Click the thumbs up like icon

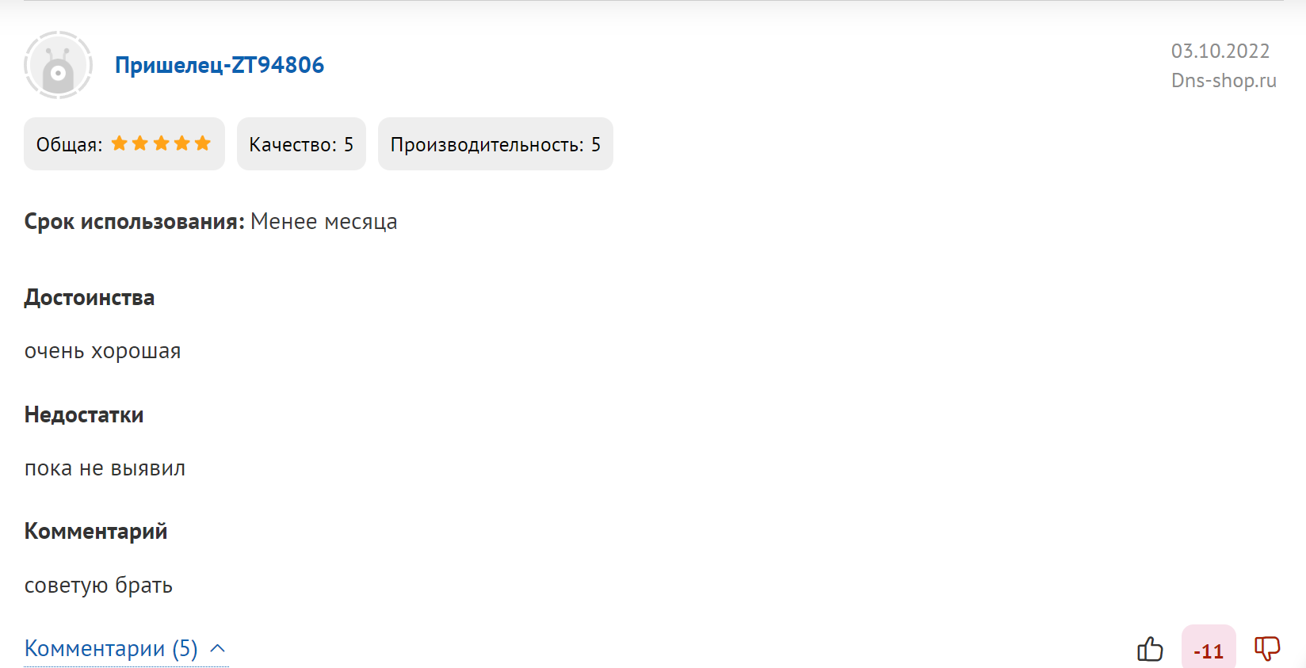coord(1150,649)
